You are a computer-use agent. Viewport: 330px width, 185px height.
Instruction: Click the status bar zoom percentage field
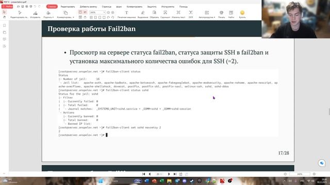[x=300, y=174]
